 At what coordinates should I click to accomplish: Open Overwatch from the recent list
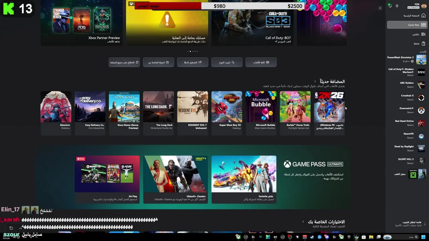point(421,110)
